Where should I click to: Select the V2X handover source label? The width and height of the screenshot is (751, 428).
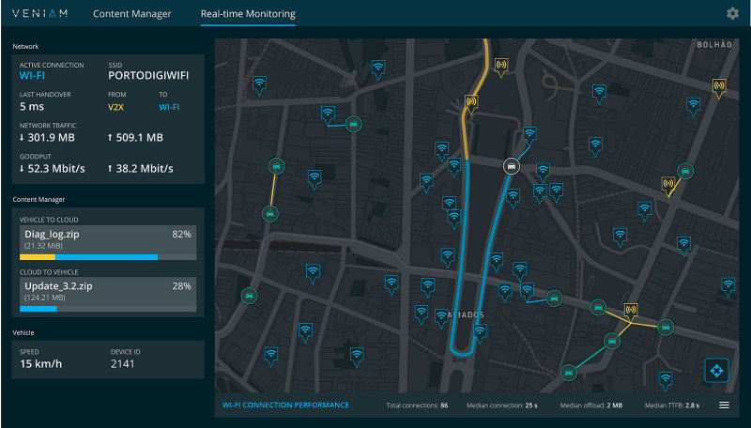click(x=116, y=108)
